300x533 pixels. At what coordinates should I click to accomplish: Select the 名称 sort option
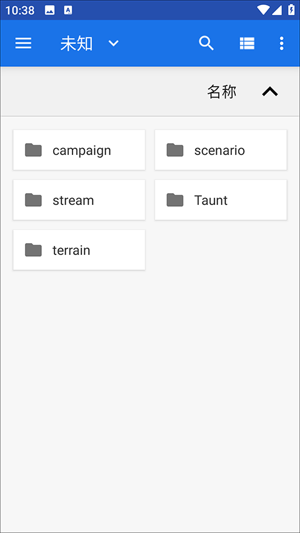point(222,92)
